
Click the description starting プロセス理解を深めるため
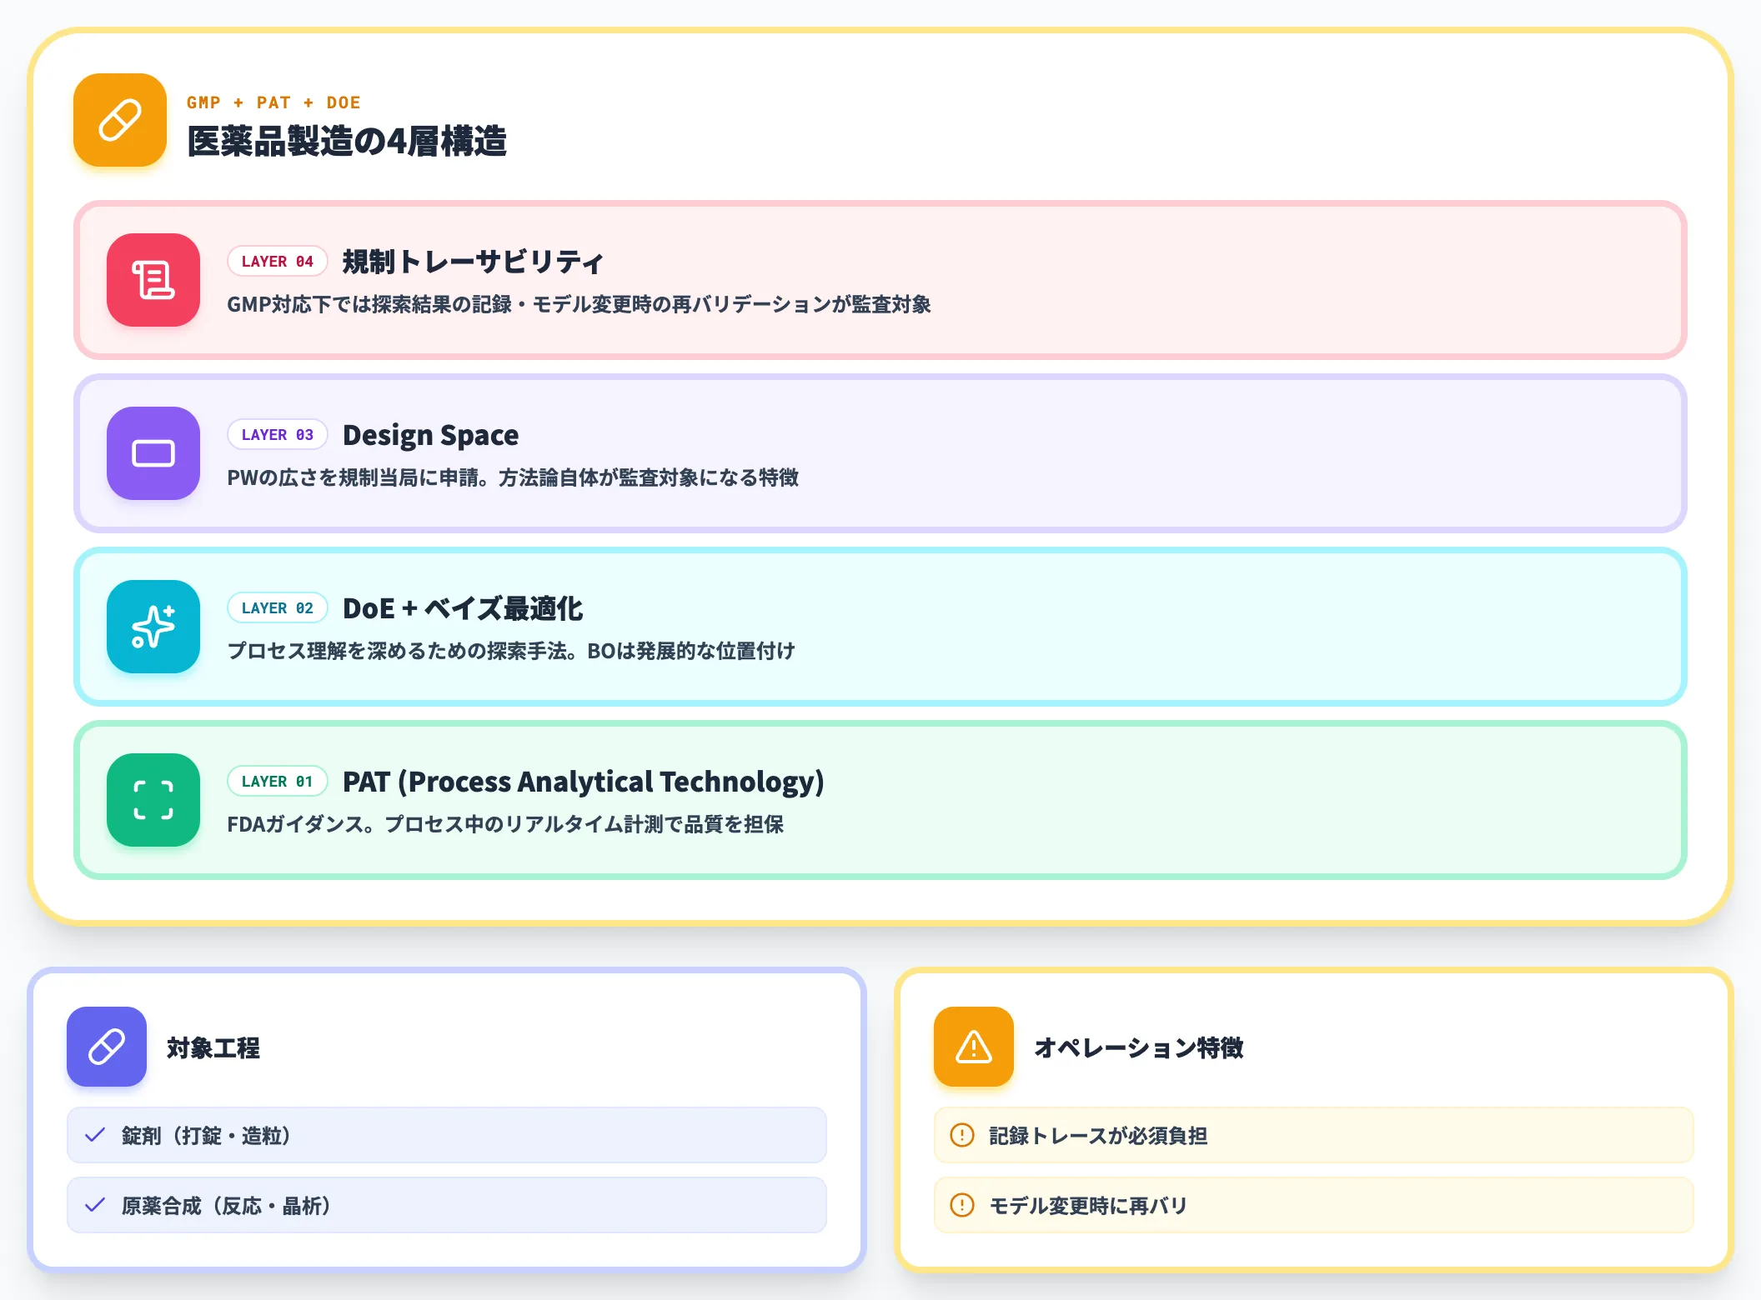click(x=511, y=651)
